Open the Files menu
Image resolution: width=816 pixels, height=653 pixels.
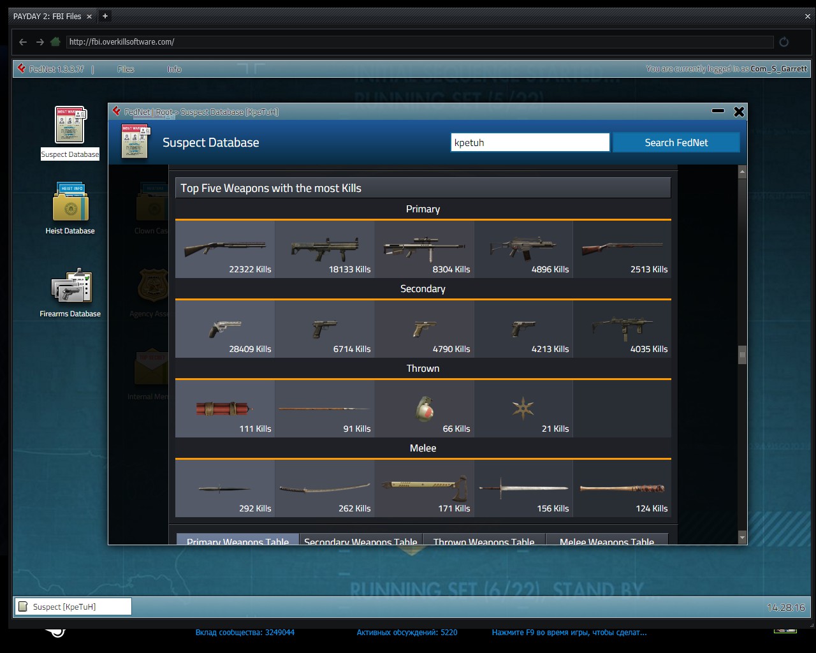point(126,69)
